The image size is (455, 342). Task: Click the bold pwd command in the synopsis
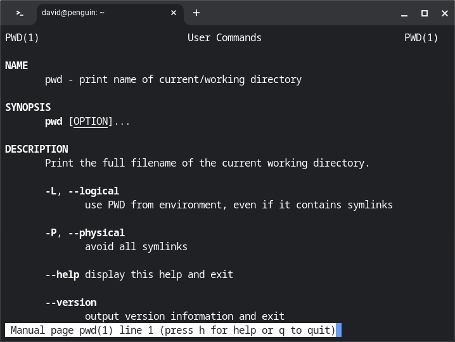click(x=54, y=122)
